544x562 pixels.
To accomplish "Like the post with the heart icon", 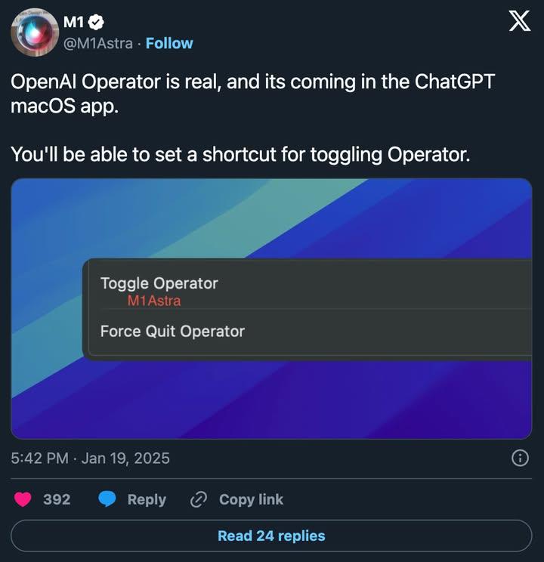I will (23, 499).
